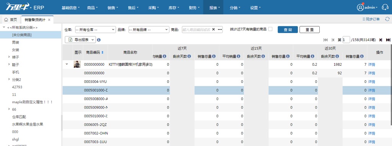Open the 导出报表 export dropdown

pos(80,40)
